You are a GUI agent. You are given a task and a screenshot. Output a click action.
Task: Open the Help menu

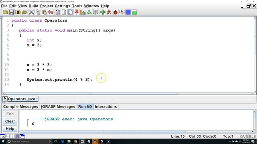[x=105, y=6]
